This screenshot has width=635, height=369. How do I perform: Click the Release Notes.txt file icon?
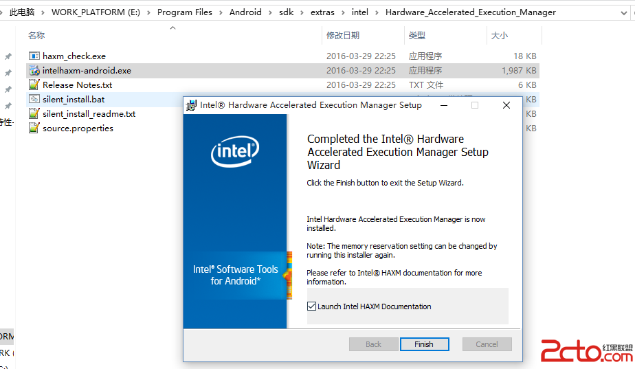tap(34, 85)
